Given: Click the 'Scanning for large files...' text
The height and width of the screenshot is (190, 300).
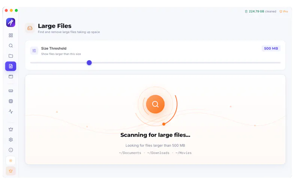Looking at the screenshot, I should 155,135.
